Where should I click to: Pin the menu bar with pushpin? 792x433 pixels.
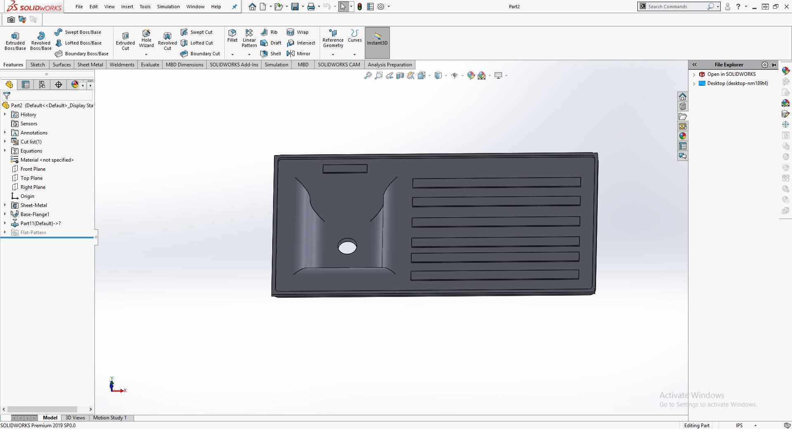(234, 7)
